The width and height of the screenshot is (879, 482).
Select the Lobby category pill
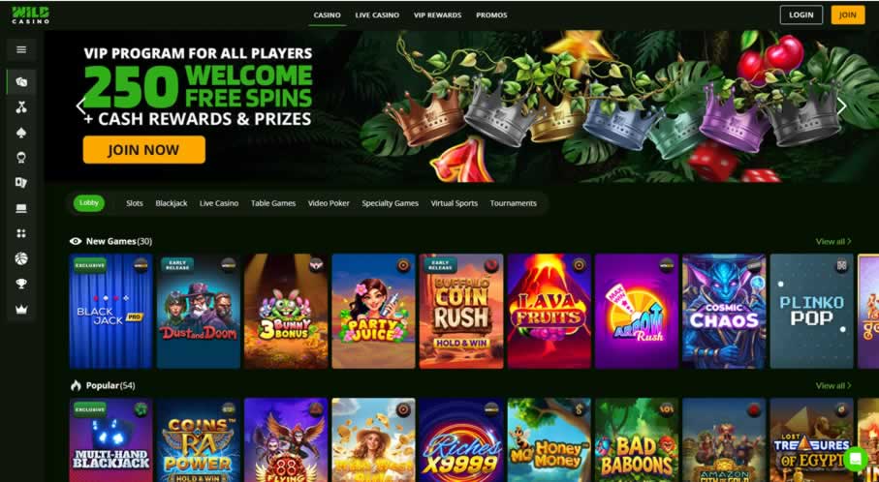(89, 203)
